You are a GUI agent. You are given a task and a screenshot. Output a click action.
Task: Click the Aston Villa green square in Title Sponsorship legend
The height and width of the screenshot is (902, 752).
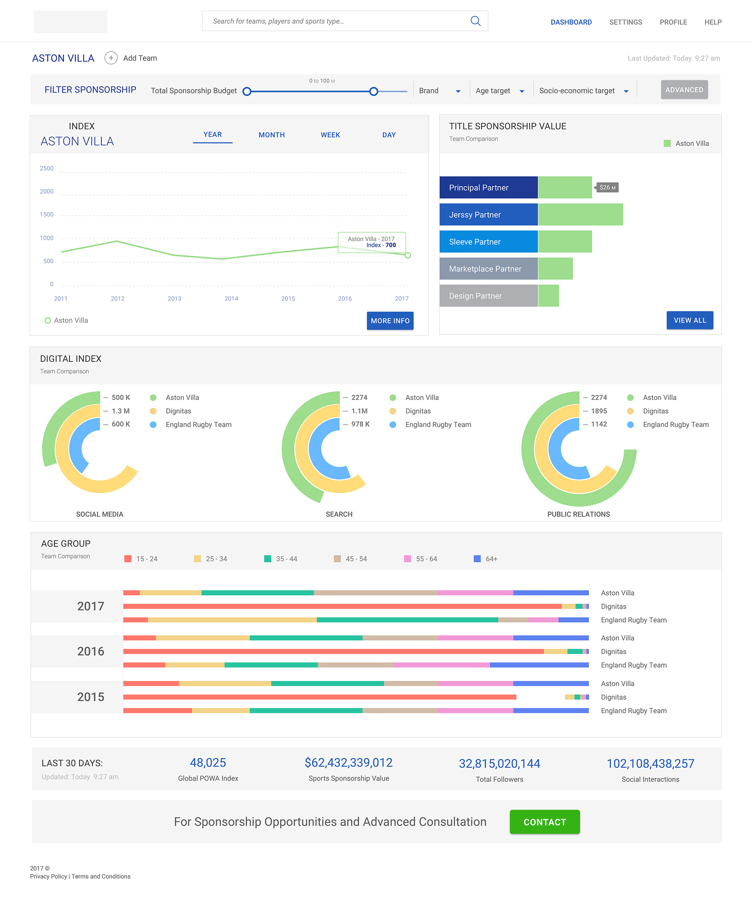coord(667,143)
